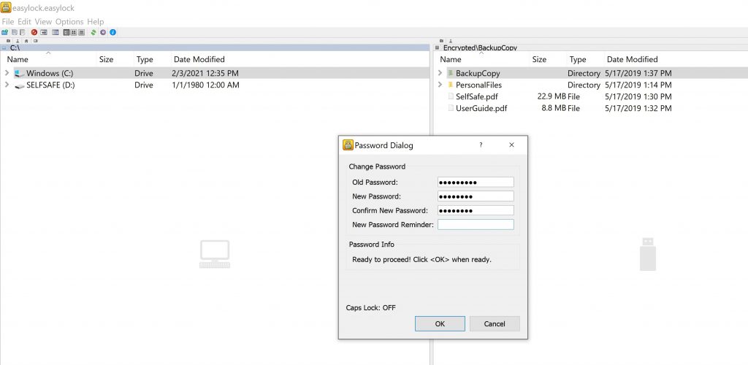The image size is (748, 365).
Task: Click the C:\ path bar
Action: (215, 47)
